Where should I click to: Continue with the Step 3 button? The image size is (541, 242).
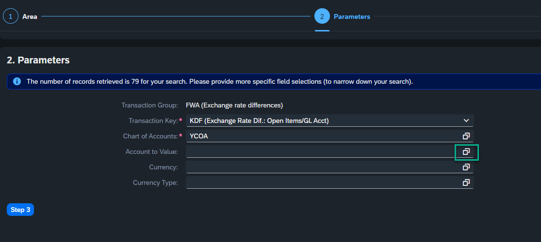pyautogui.click(x=20, y=210)
